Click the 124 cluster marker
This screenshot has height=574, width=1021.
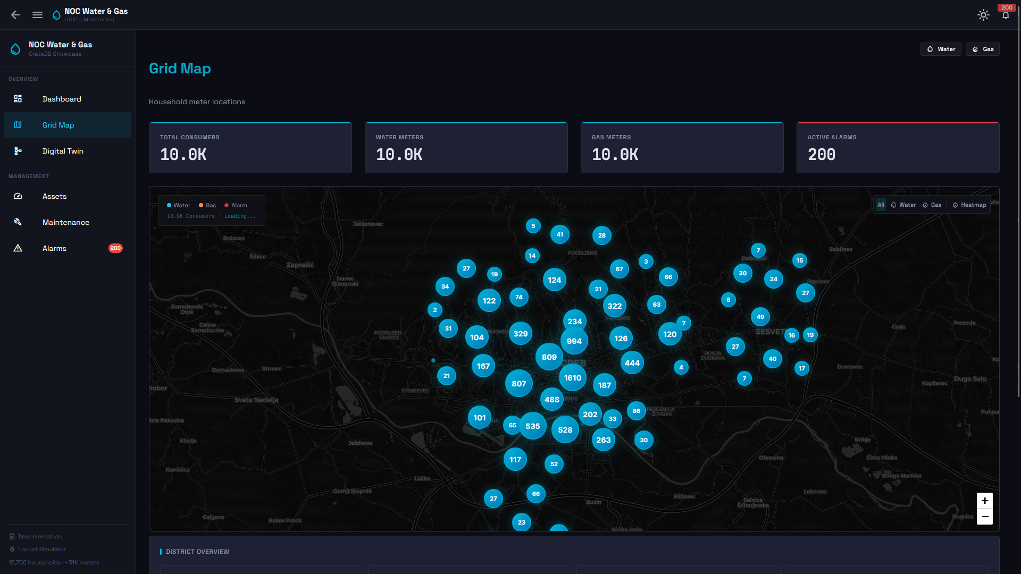coord(555,280)
